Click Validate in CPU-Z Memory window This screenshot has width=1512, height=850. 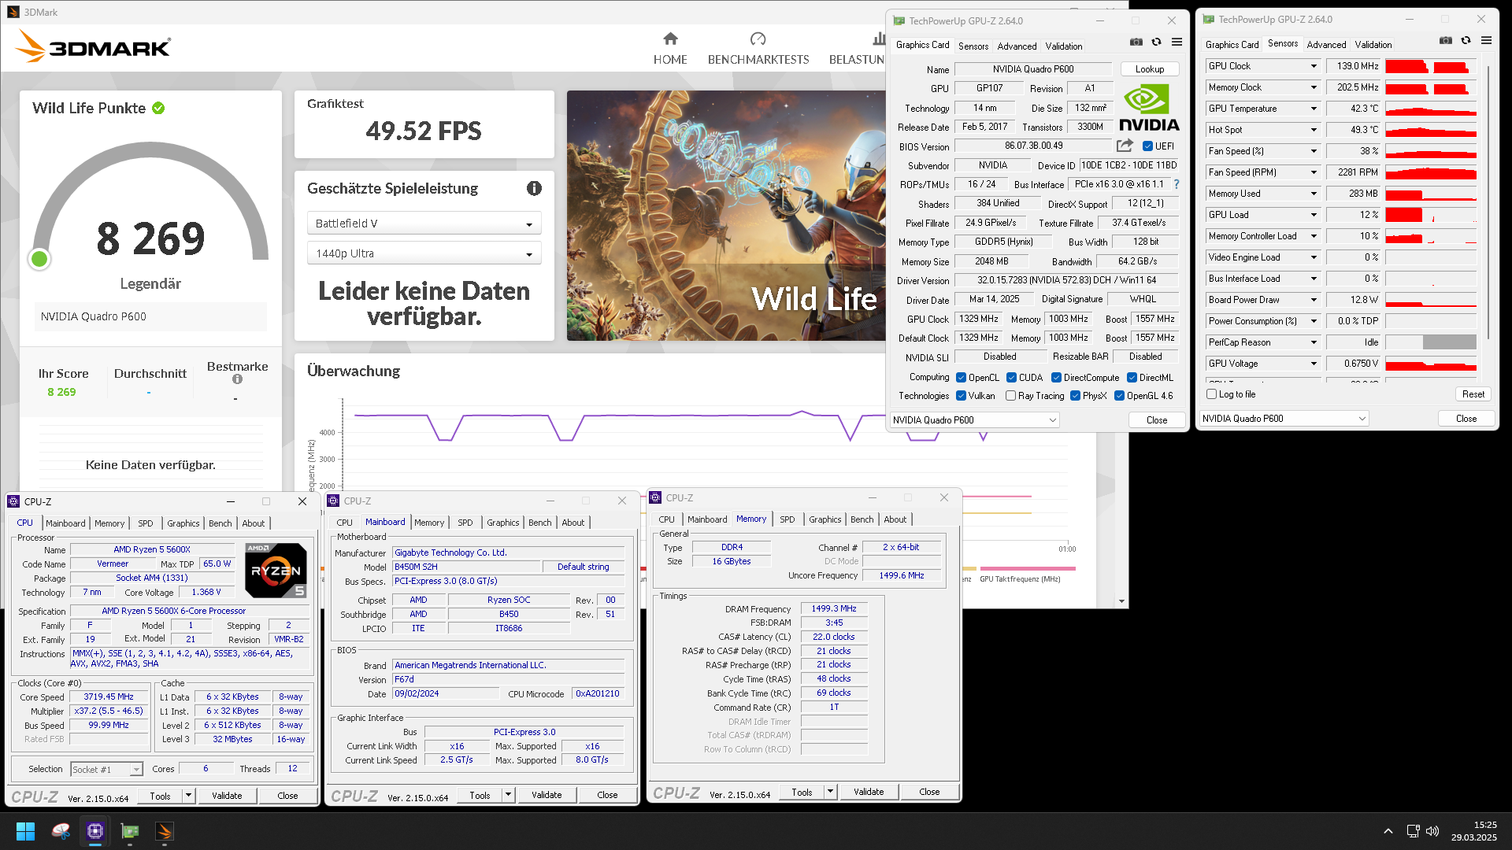(868, 792)
